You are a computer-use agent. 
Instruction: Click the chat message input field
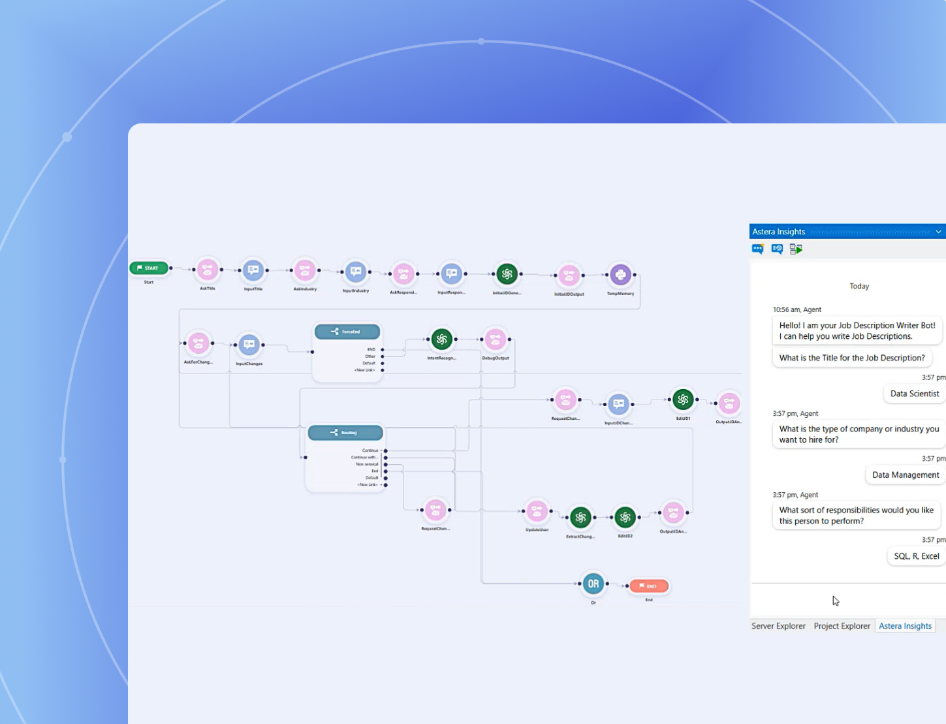pyautogui.click(x=847, y=601)
